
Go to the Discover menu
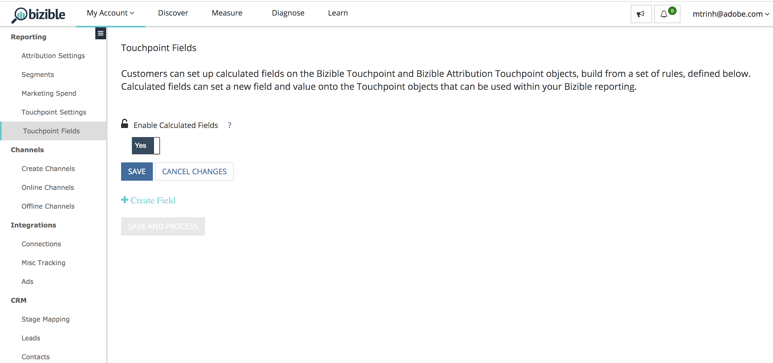pyautogui.click(x=173, y=13)
